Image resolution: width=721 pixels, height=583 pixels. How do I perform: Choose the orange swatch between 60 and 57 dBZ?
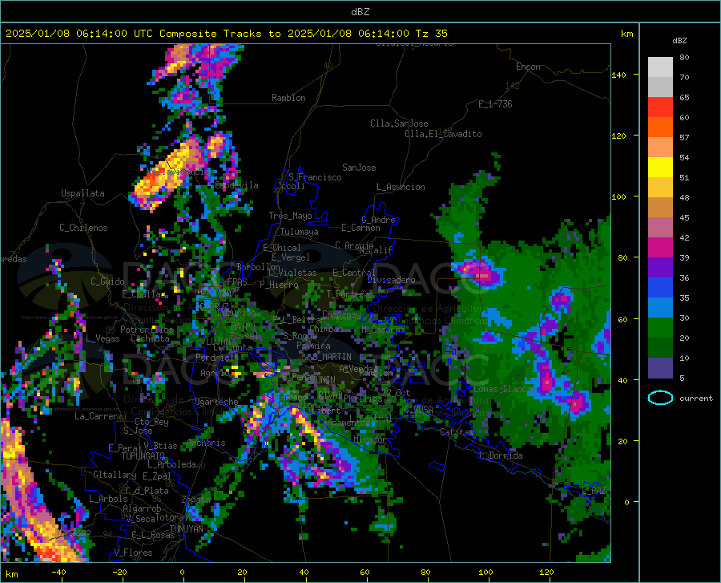pyautogui.click(x=660, y=128)
